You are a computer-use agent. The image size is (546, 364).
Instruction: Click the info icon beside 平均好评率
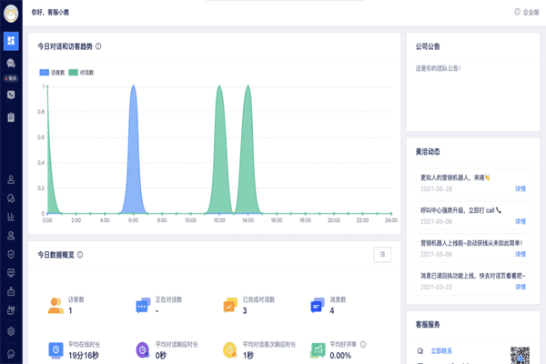point(363,345)
